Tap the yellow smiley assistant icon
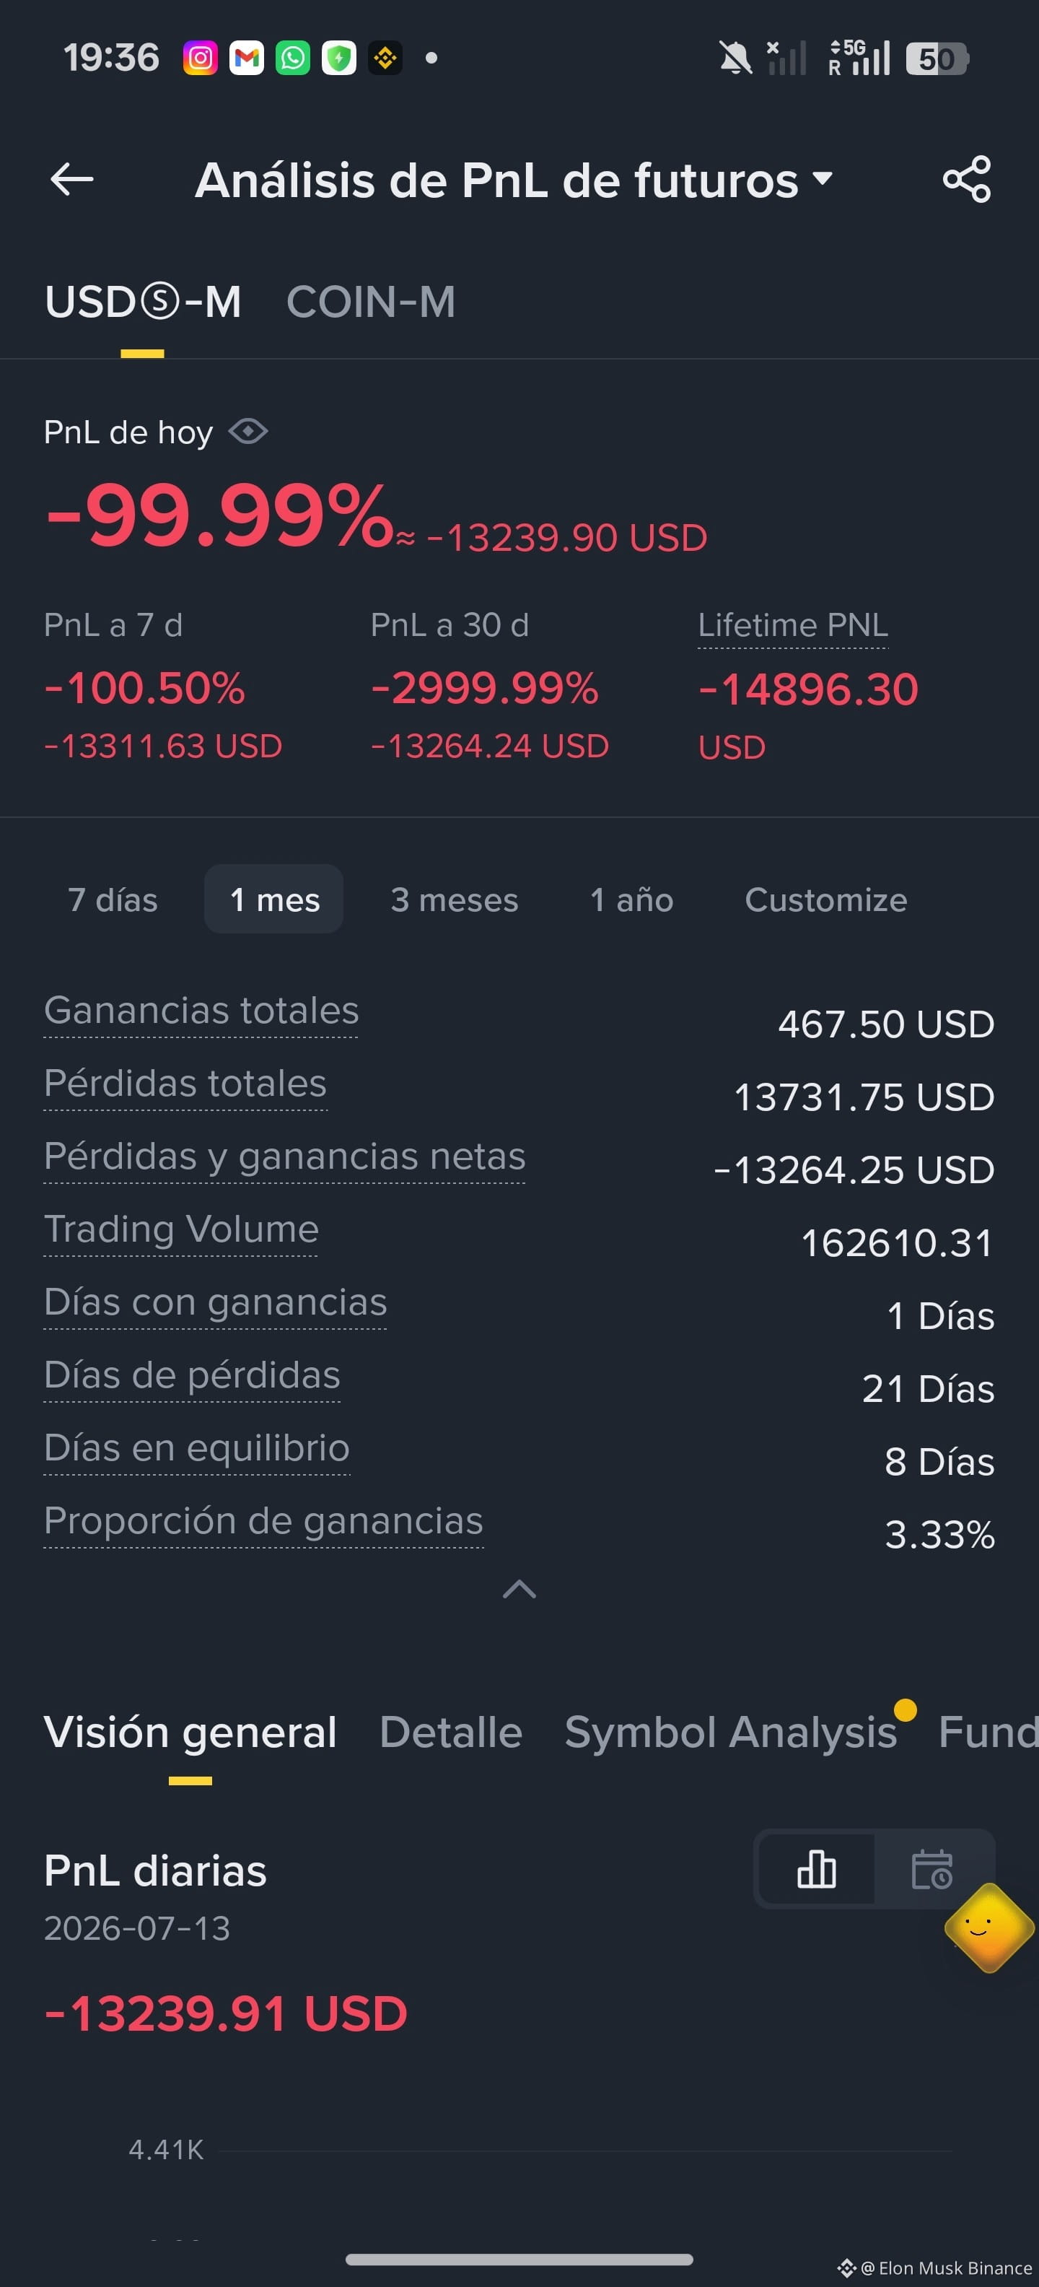The image size is (1039, 2287). (x=988, y=1927)
